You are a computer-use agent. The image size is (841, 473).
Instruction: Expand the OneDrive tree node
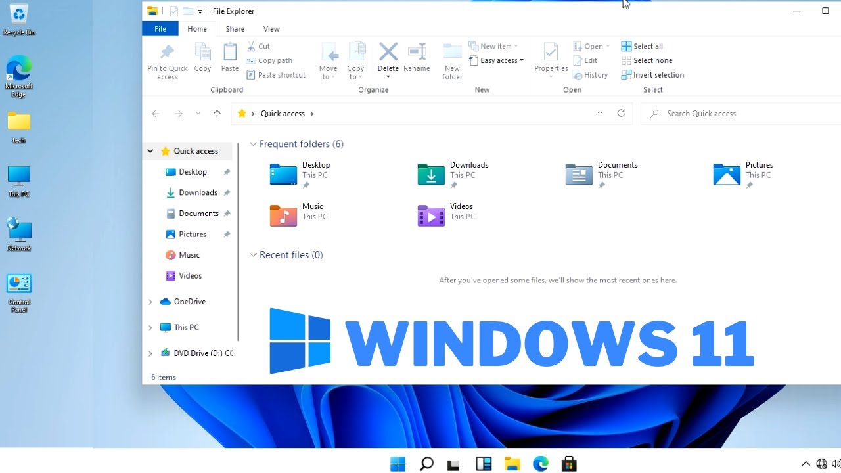pyautogui.click(x=150, y=302)
